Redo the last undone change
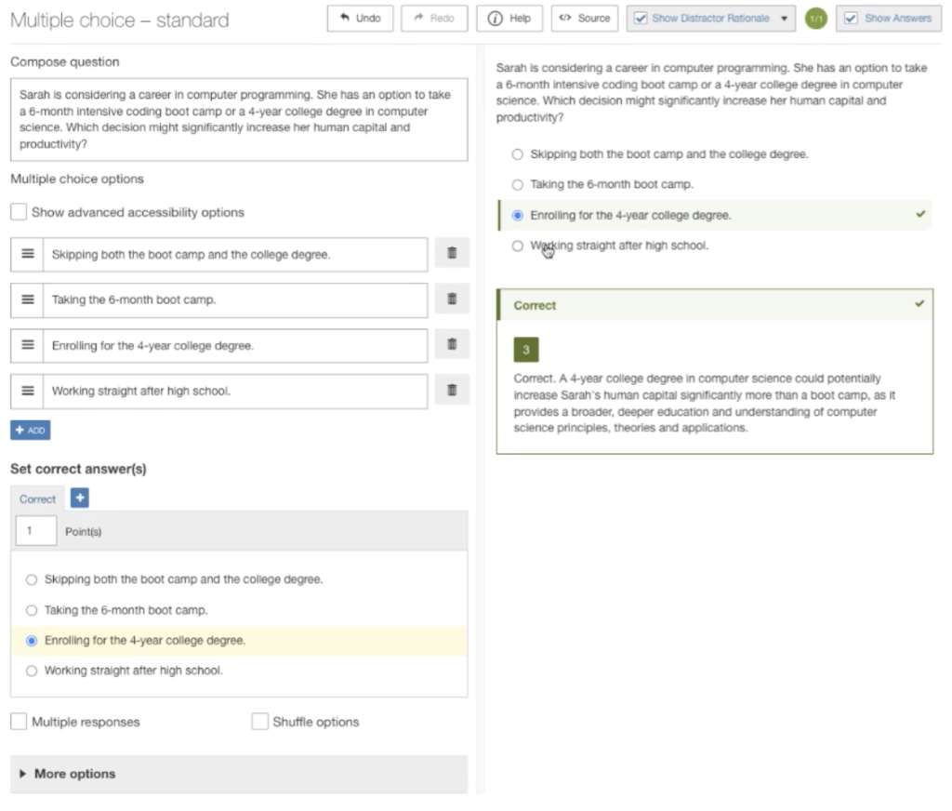 433,18
